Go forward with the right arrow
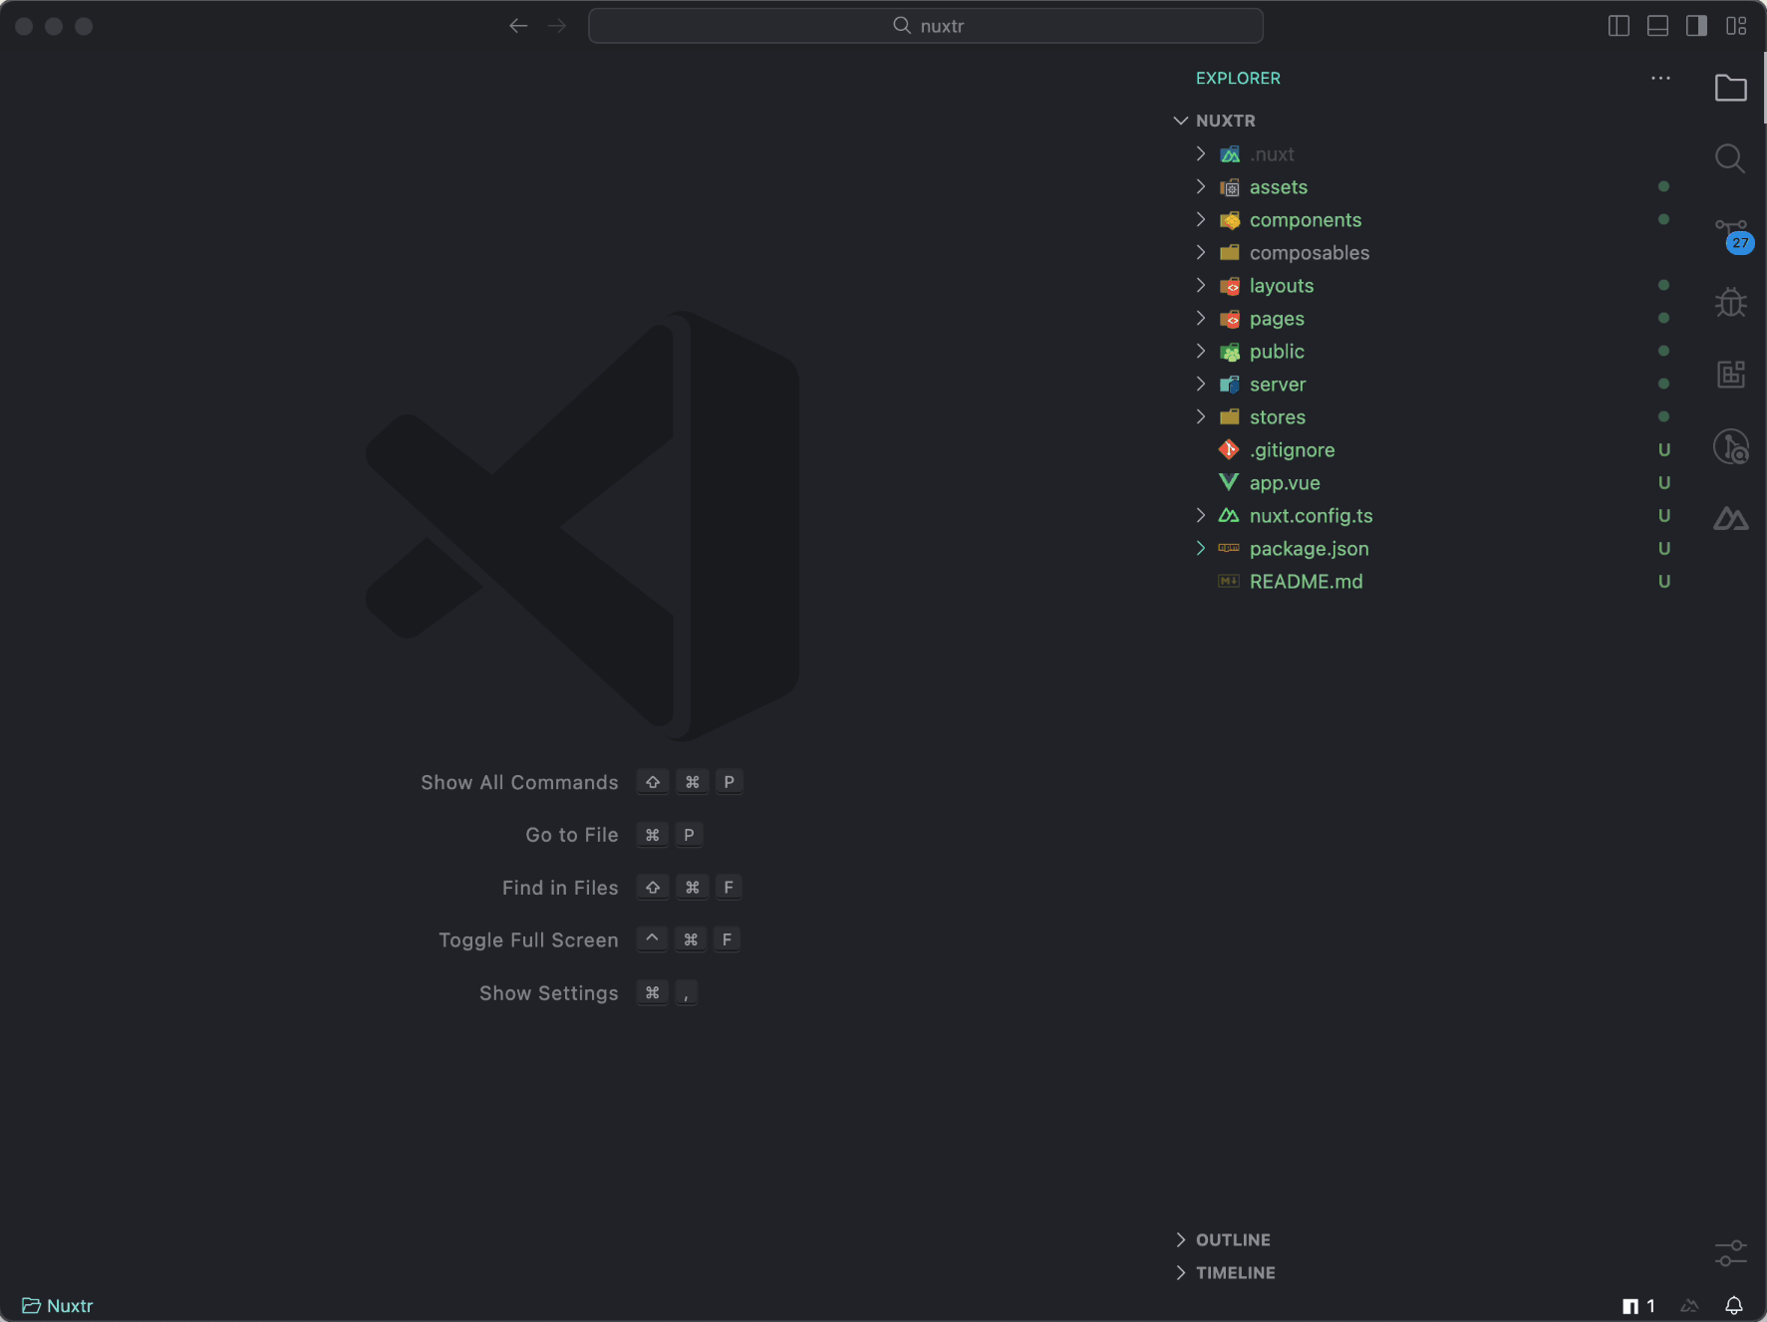1767x1322 pixels. (x=557, y=26)
